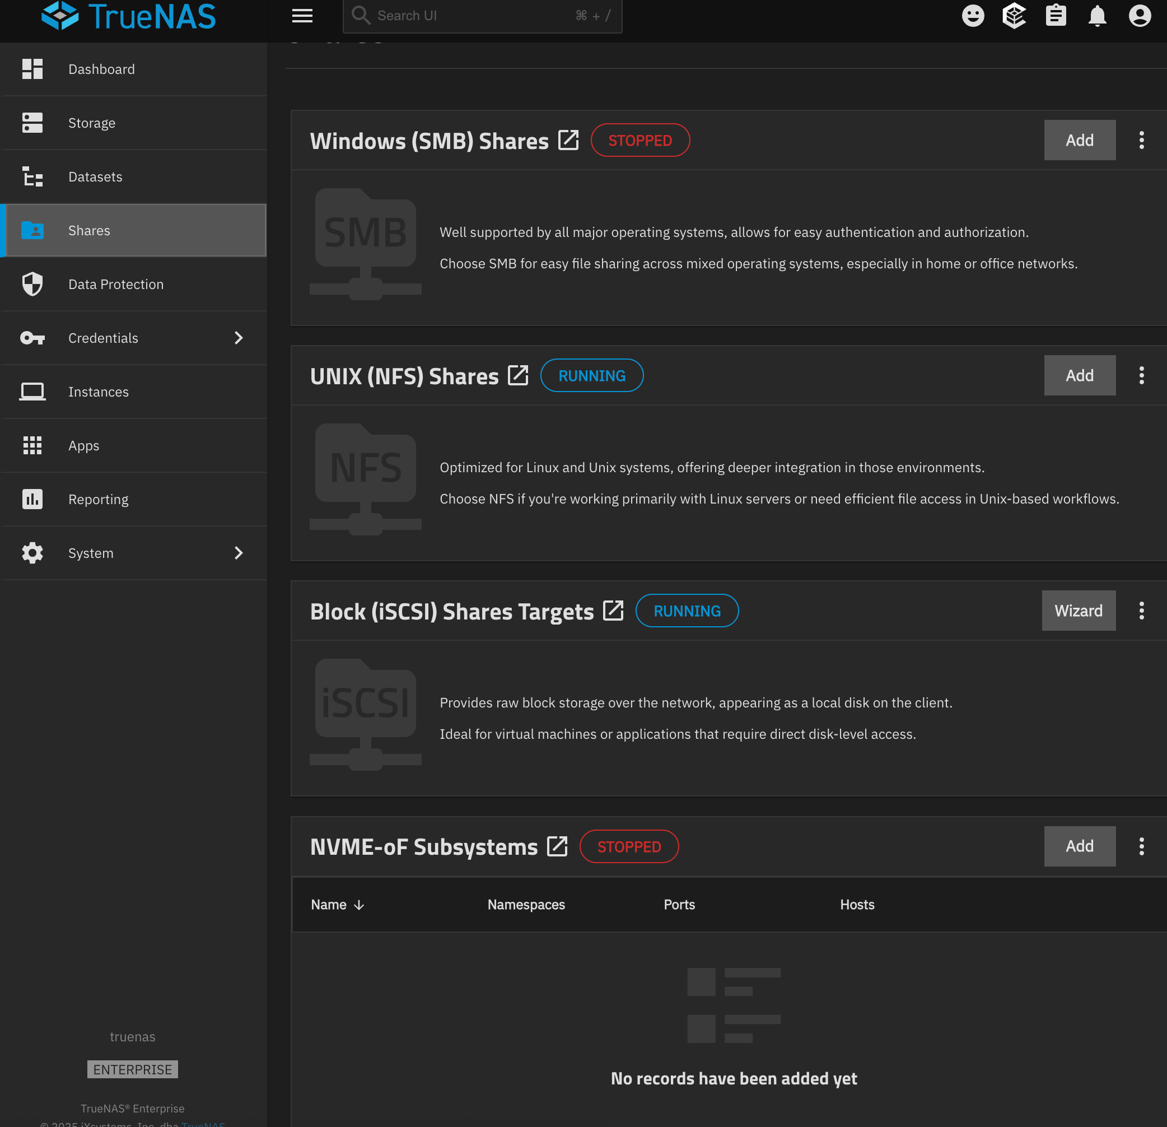Click the Dashboard grid icon
1167x1127 pixels.
(x=32, y=69)
